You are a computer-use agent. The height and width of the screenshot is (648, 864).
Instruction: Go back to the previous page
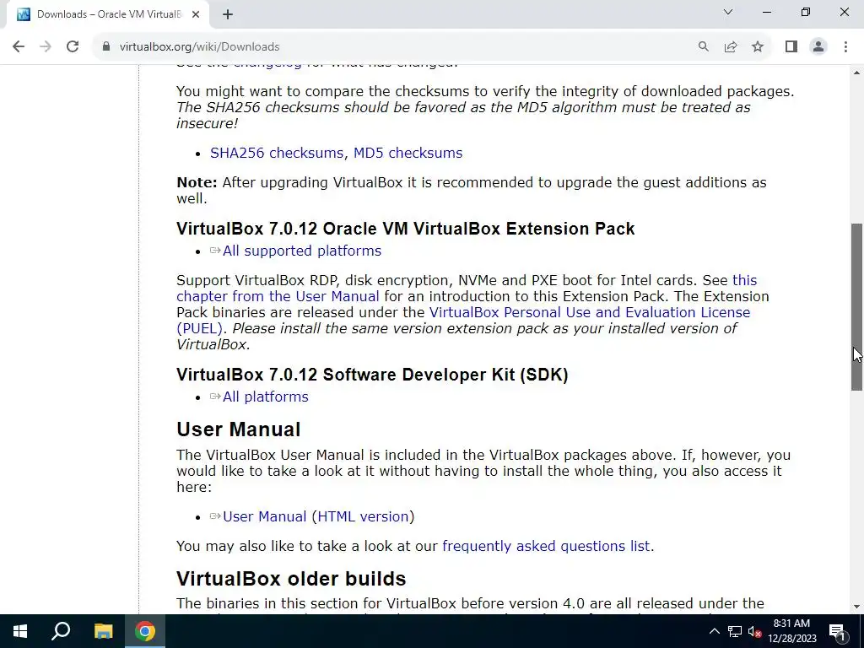pos(19,47)
